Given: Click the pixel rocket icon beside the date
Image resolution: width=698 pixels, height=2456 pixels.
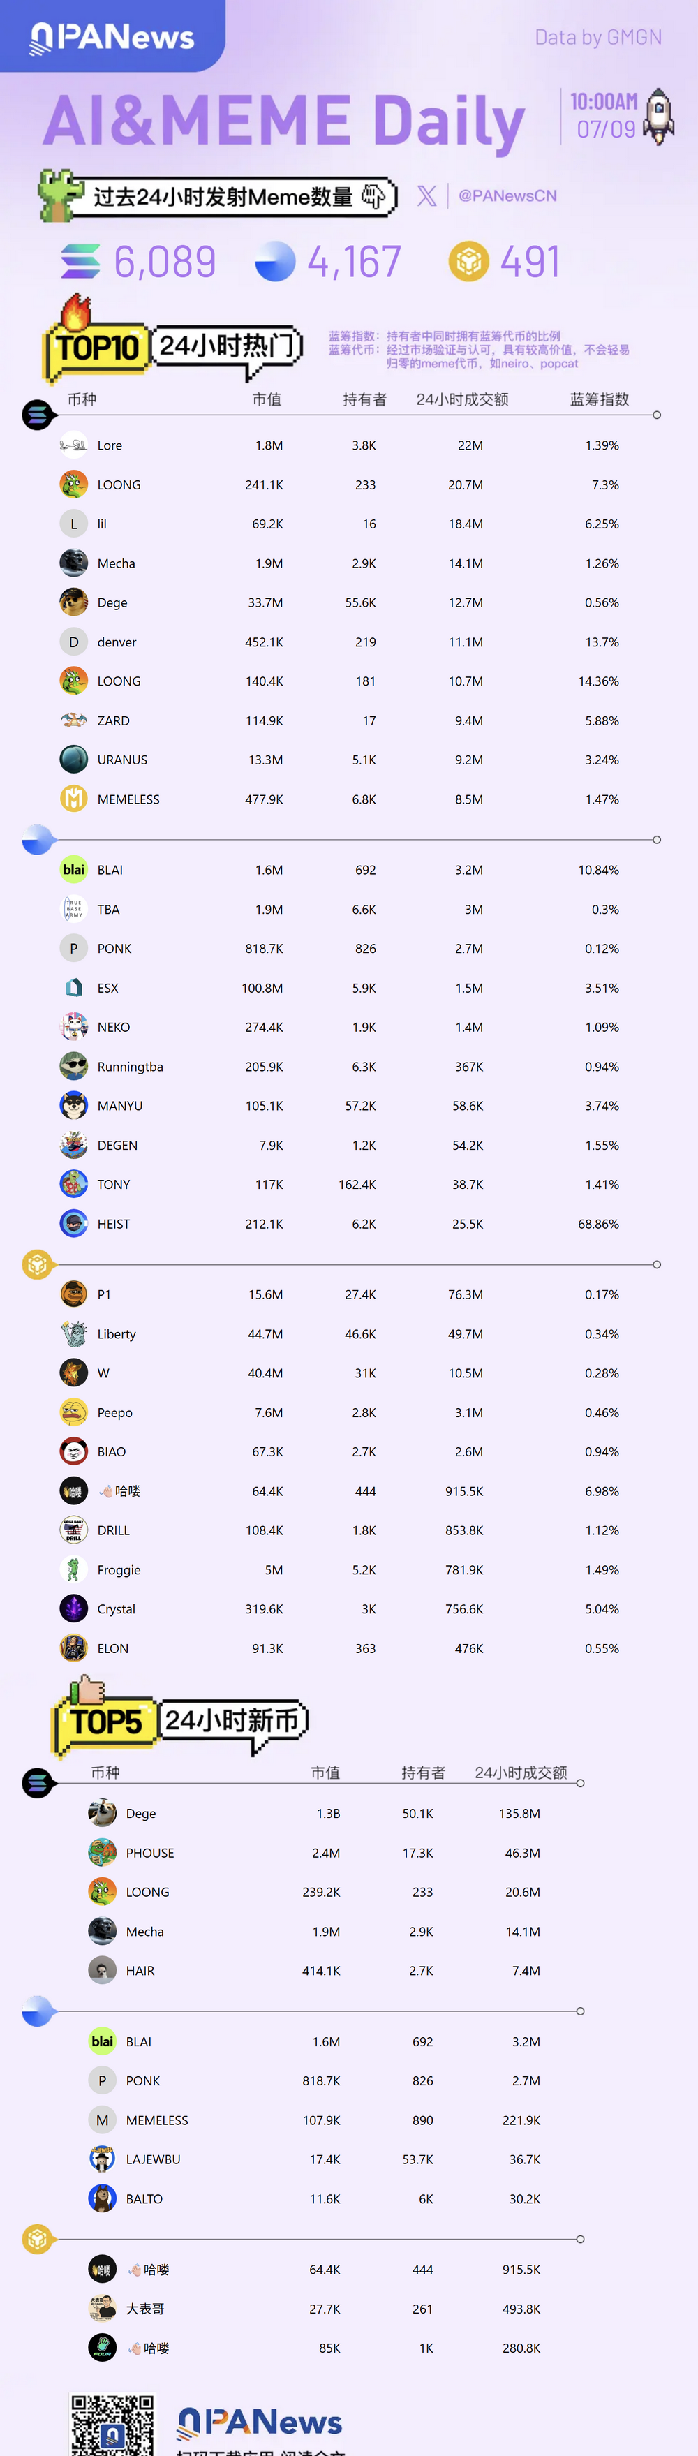Looking at the screenshot, I should [659, 117].
